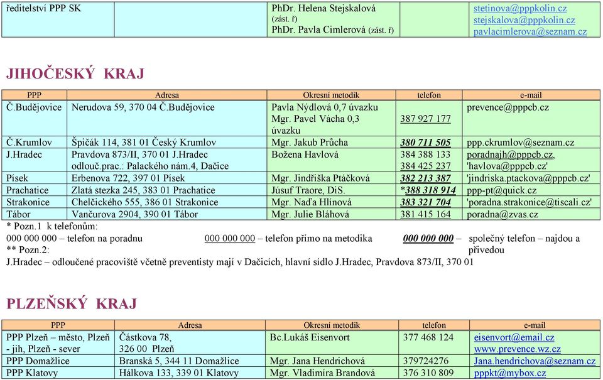
Task: Open the pavlacimlerova@seznam.cz email link
Action: (x=530, y=31)
